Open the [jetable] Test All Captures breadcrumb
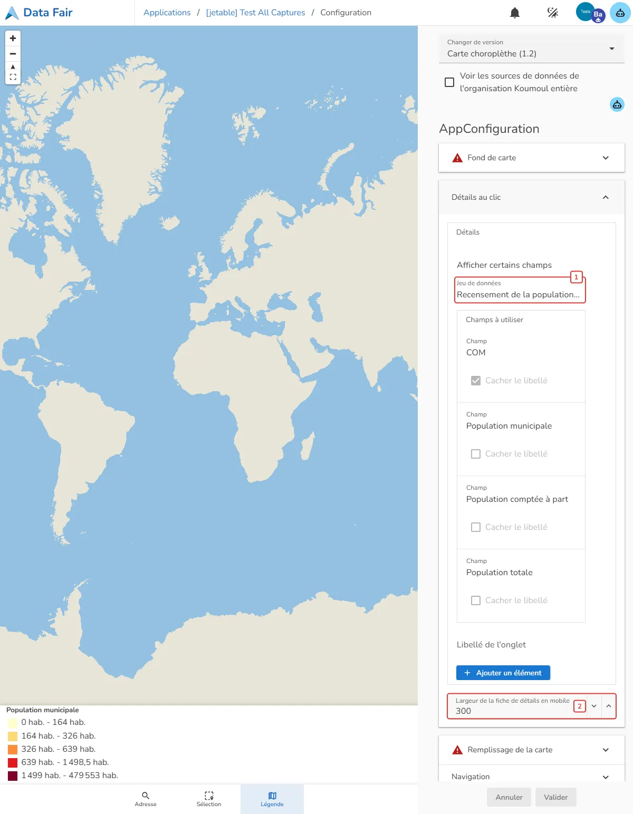Screen dimensions: 633x814 click(256, 13)
